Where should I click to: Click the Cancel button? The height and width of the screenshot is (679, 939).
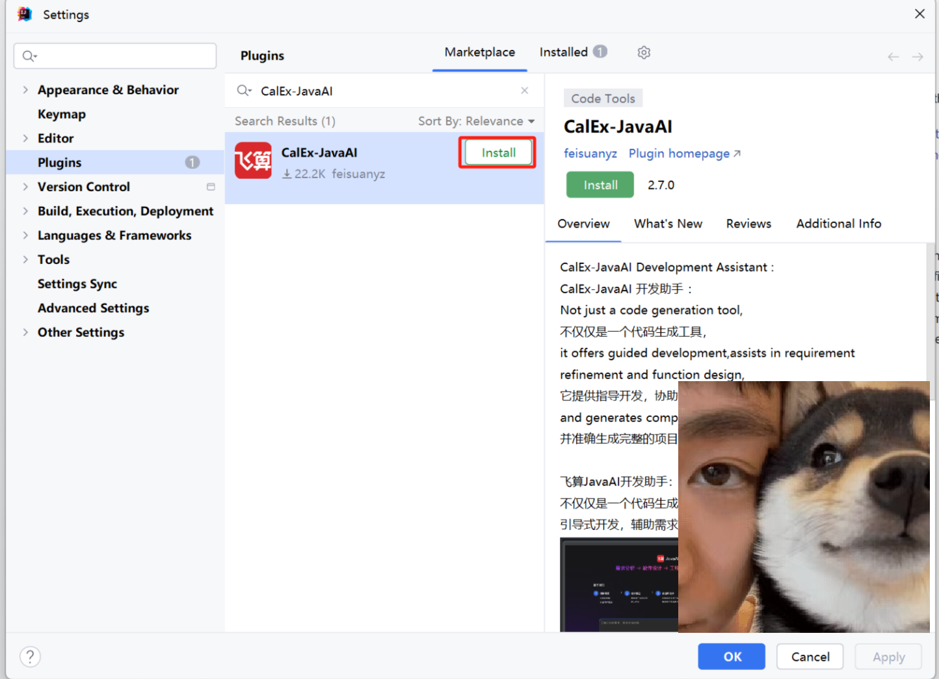coord(810,657)
